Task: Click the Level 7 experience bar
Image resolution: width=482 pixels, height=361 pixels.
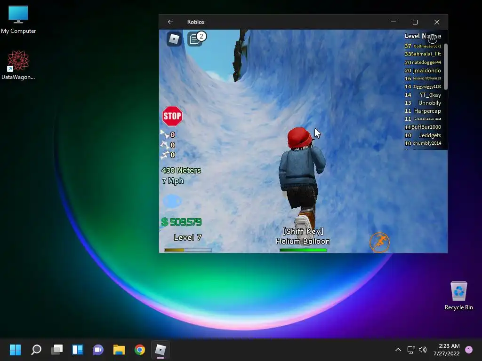Action: 188,250
